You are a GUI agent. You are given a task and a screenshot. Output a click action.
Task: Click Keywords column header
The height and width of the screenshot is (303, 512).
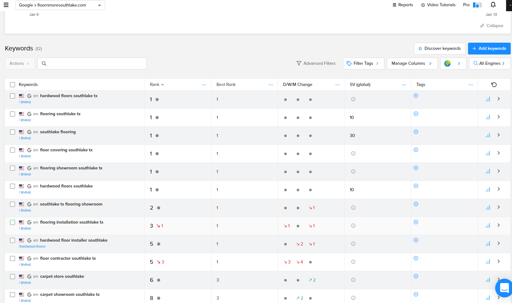[x=28, y=85]
